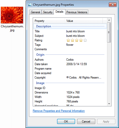Click the Date taken property label
This screenshot has width=119, height=128.
41,64
